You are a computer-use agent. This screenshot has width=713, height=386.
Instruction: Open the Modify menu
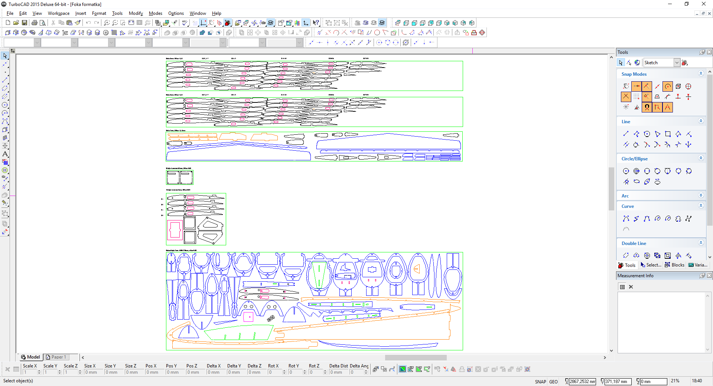pyautogui.click(x=136, y=13)
